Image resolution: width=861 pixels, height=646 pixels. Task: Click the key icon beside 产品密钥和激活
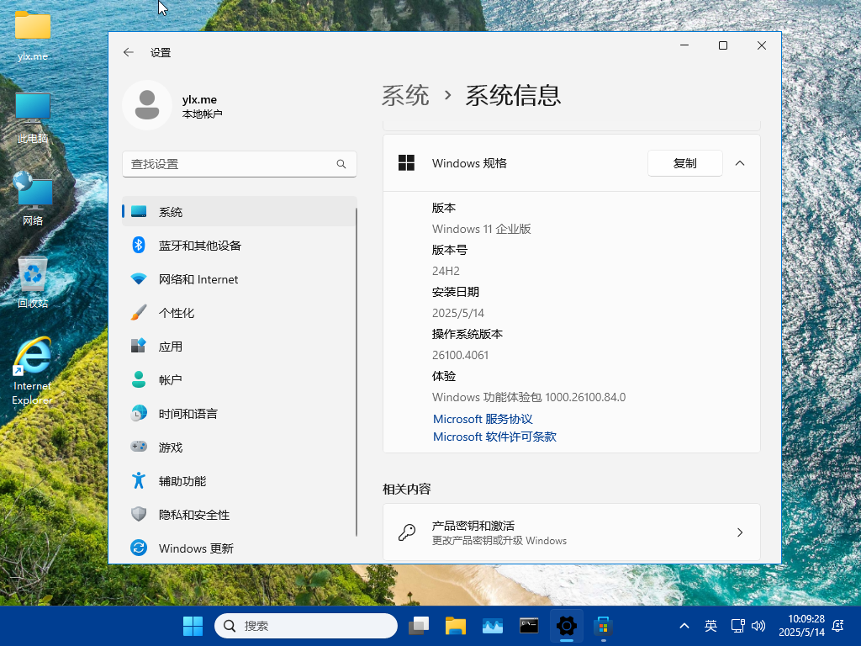point(407,532)
